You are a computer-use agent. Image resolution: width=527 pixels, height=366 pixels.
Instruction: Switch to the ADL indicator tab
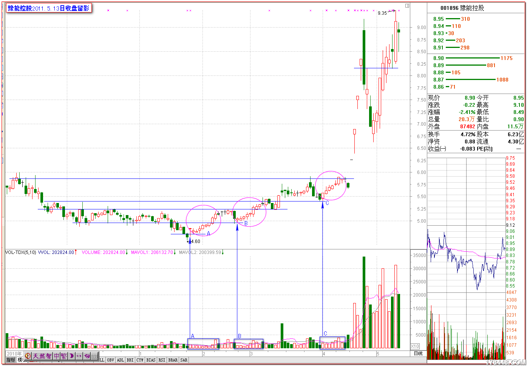point(120,360)
